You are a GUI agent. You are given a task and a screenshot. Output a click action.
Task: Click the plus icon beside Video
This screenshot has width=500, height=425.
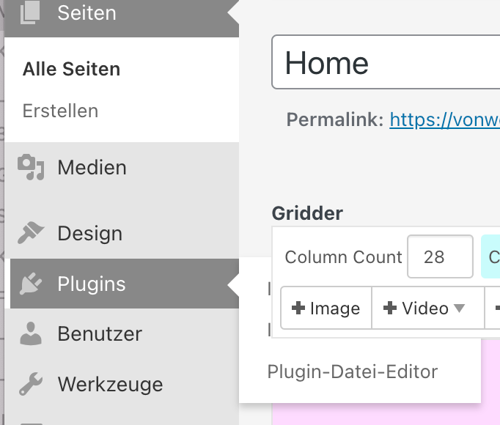click(x=391, y=308)
